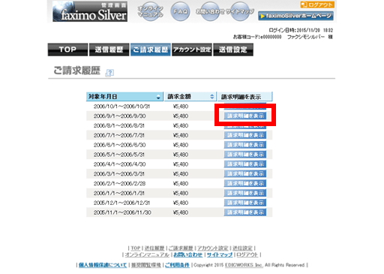Viewport: 384px width, 274px height.
Task: Show billing details for 2006/9/1～2006/9/30
Action: pyautogui.click(x=245, y=116)
